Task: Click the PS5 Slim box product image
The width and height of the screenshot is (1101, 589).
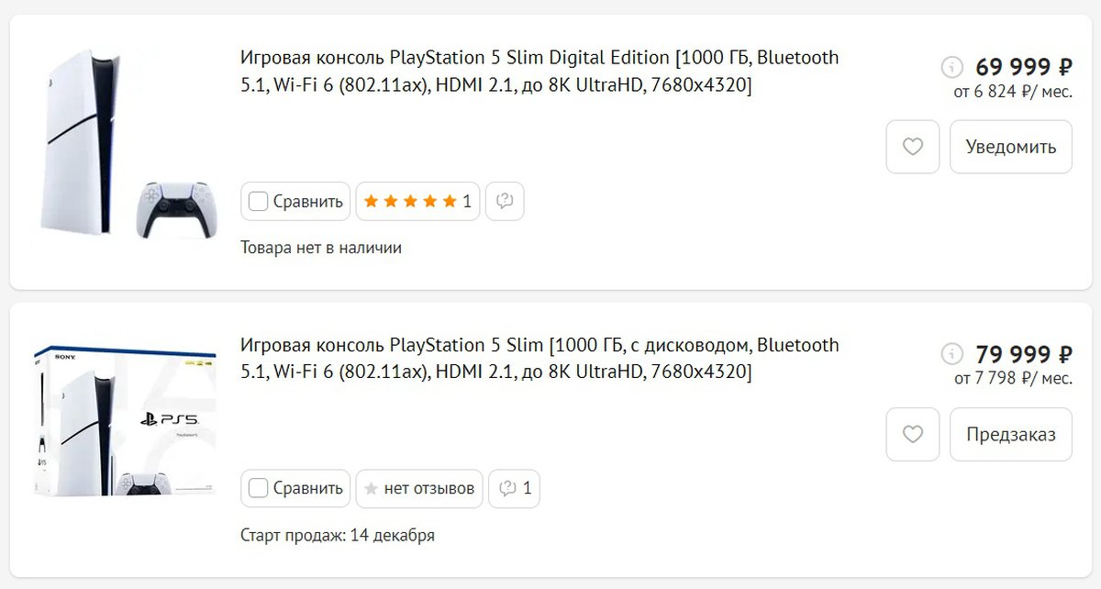Action: point(125,422)
